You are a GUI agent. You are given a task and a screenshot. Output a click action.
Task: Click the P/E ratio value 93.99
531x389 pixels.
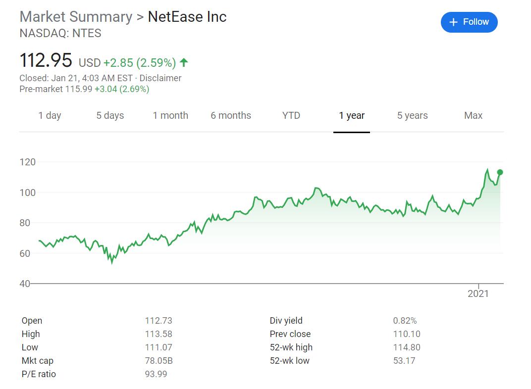(156, 374)
